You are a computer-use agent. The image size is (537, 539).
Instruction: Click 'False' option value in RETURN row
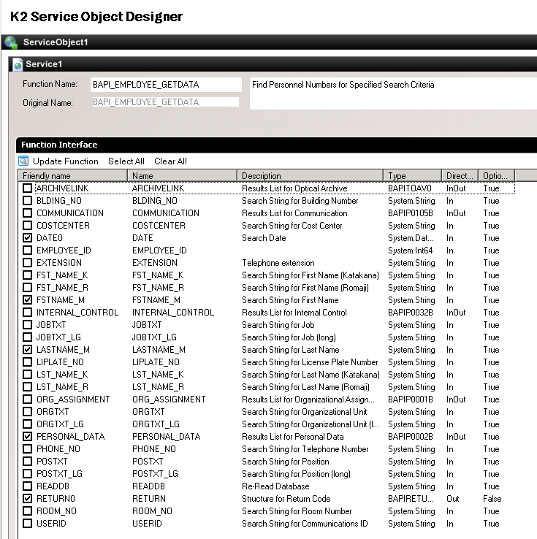[x=492, y=498]
